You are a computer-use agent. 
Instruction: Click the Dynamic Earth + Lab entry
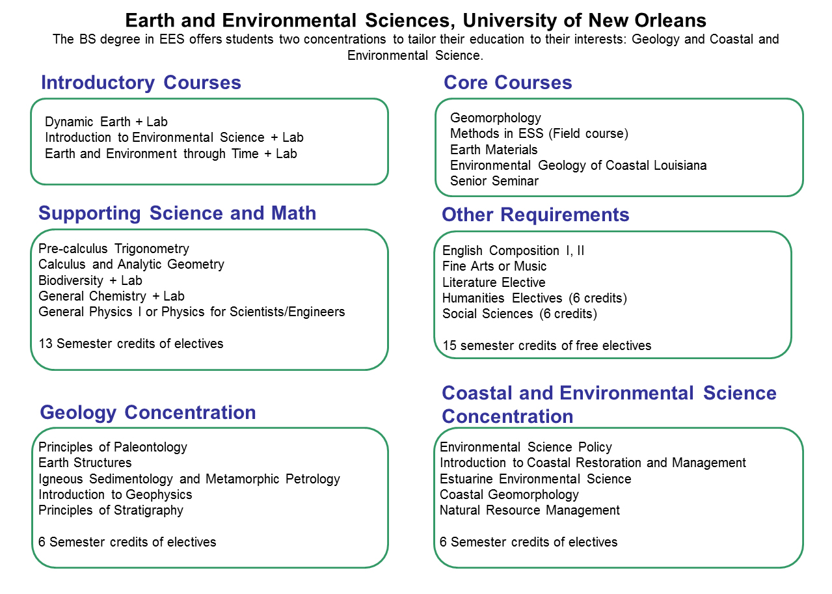[106, 122]
